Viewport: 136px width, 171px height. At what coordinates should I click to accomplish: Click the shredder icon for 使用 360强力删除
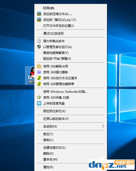pos(39,72)
